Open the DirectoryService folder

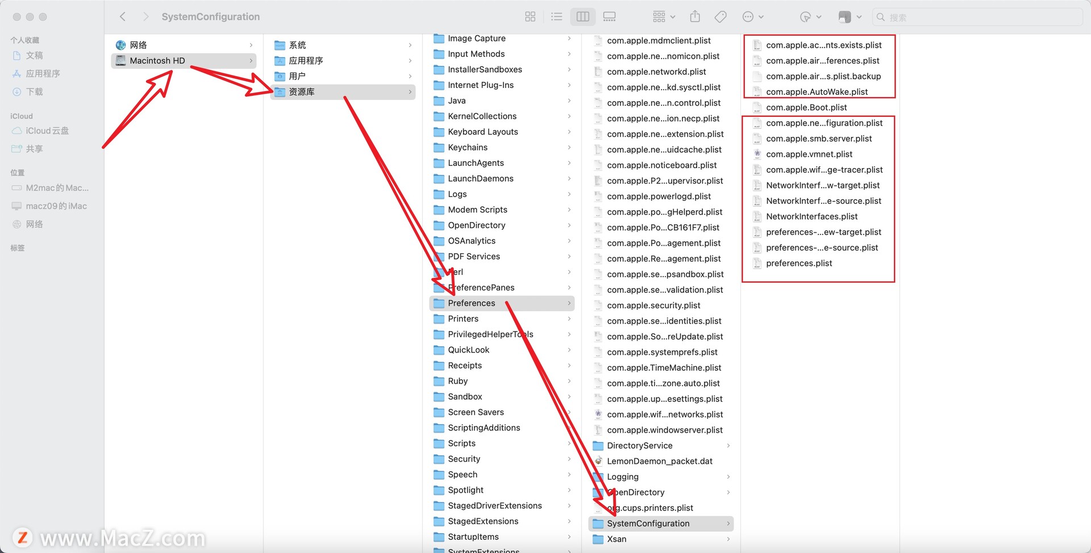point(661,446)
